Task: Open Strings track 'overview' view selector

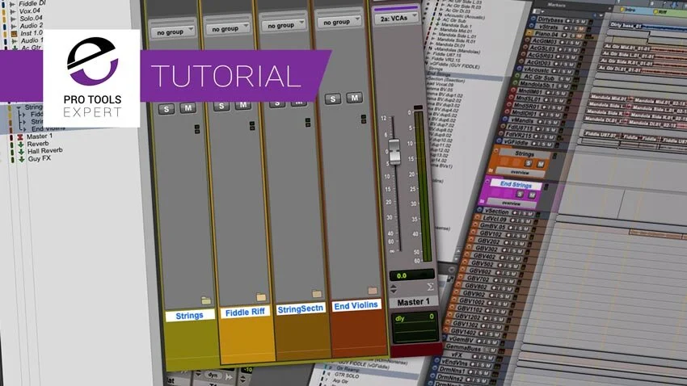Action: click(520, 173)
